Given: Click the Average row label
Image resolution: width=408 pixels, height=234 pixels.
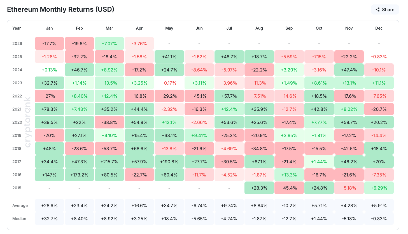Looking at the screenshot, I should (20, 206).
